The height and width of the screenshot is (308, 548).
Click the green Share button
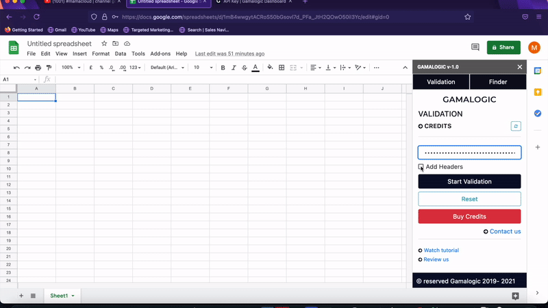point(503,47)
